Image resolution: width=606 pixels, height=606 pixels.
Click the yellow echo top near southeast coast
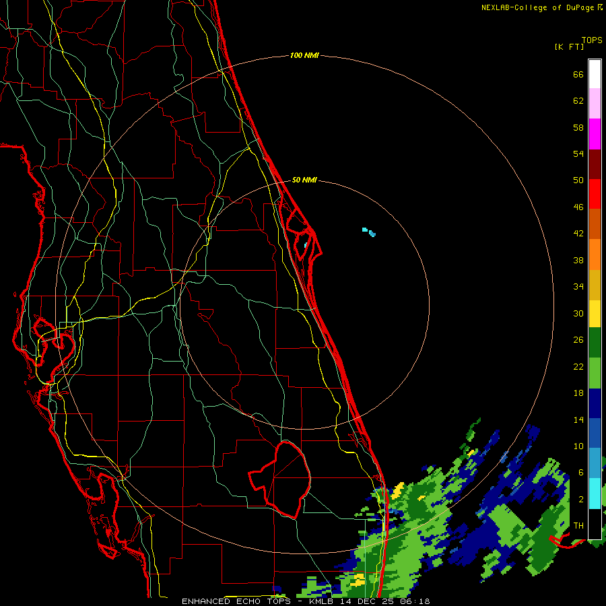pos(397,490)
